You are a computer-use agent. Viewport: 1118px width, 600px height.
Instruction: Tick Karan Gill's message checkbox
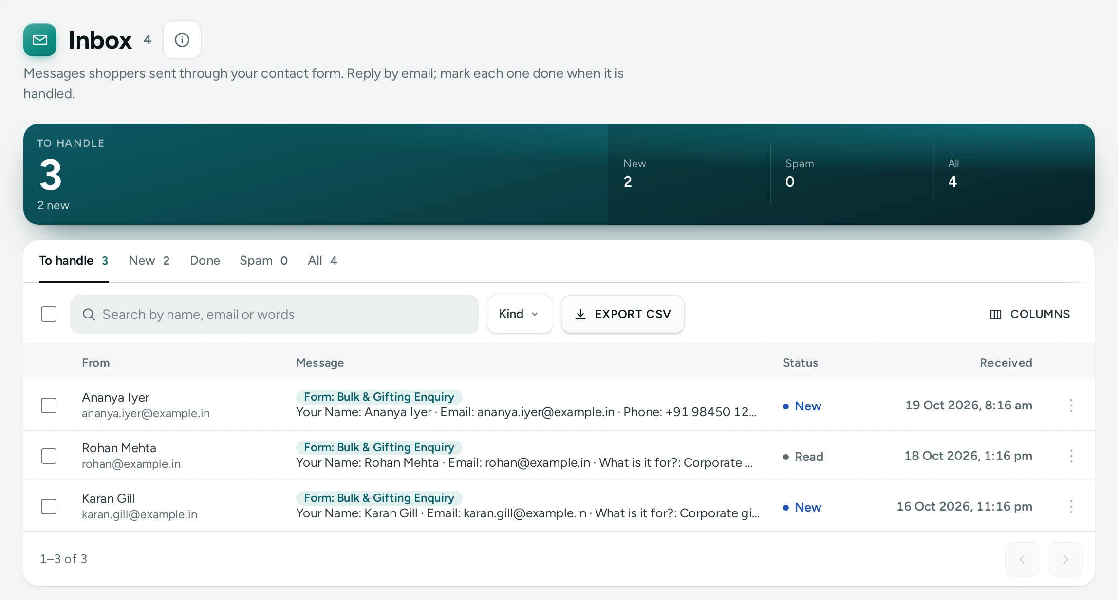click(x=49, y=507)
